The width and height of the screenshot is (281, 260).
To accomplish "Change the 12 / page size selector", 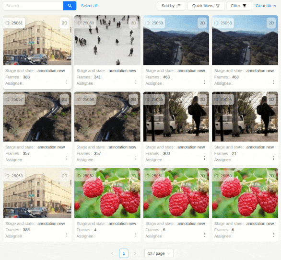I will click(x=159, y=253).
